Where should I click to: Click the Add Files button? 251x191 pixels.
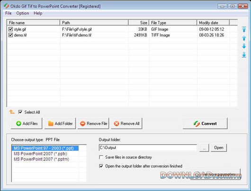(x=27, y=123)
